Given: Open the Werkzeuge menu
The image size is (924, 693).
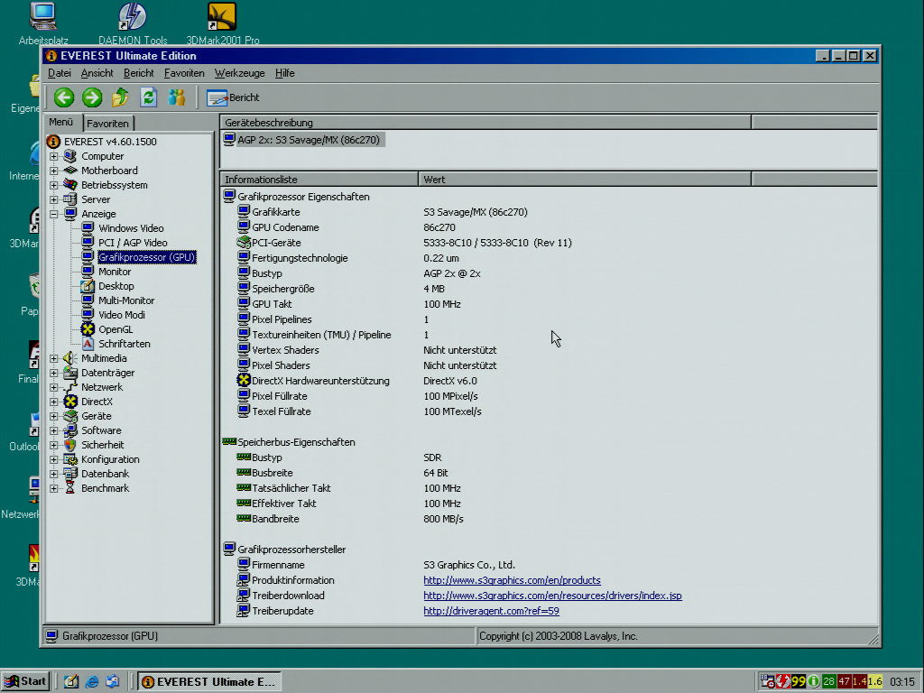Looking at the screenshot, I should 239,73.
